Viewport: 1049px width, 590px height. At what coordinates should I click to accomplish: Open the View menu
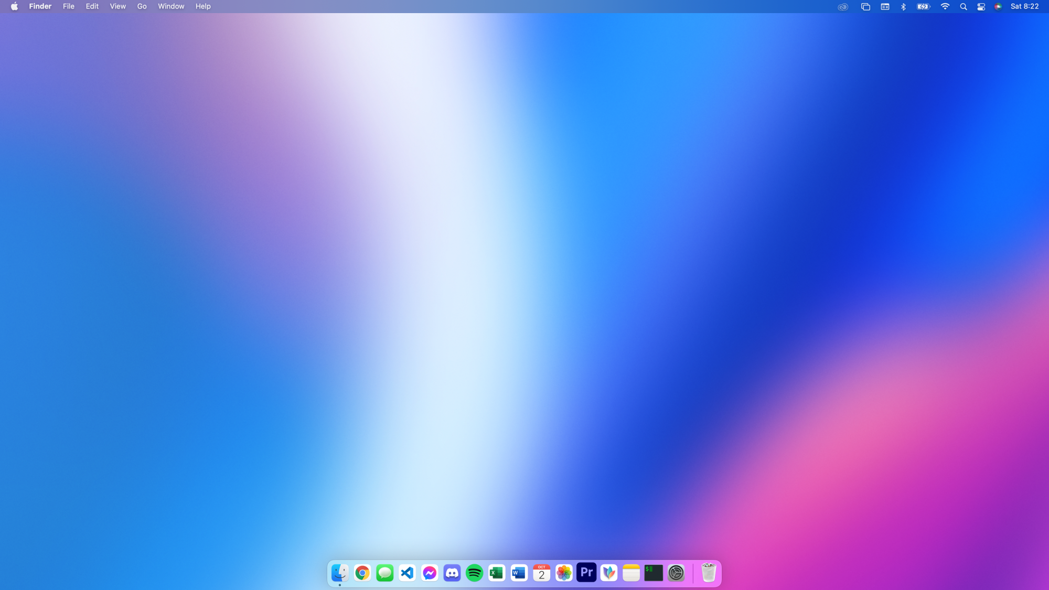[117, 7]
